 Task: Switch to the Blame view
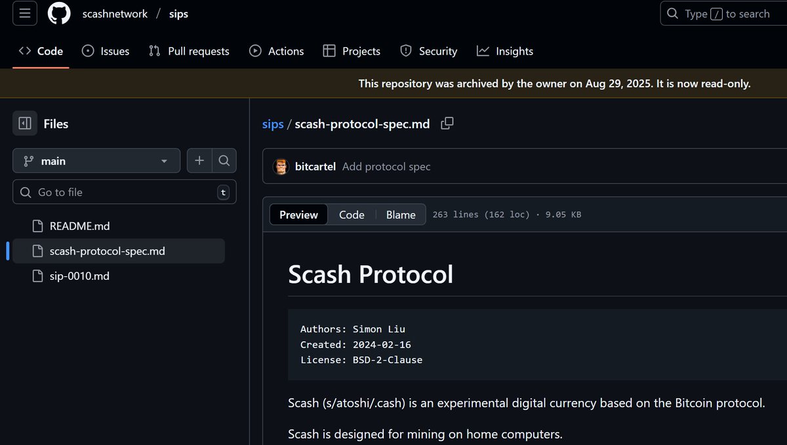point(401,215)
